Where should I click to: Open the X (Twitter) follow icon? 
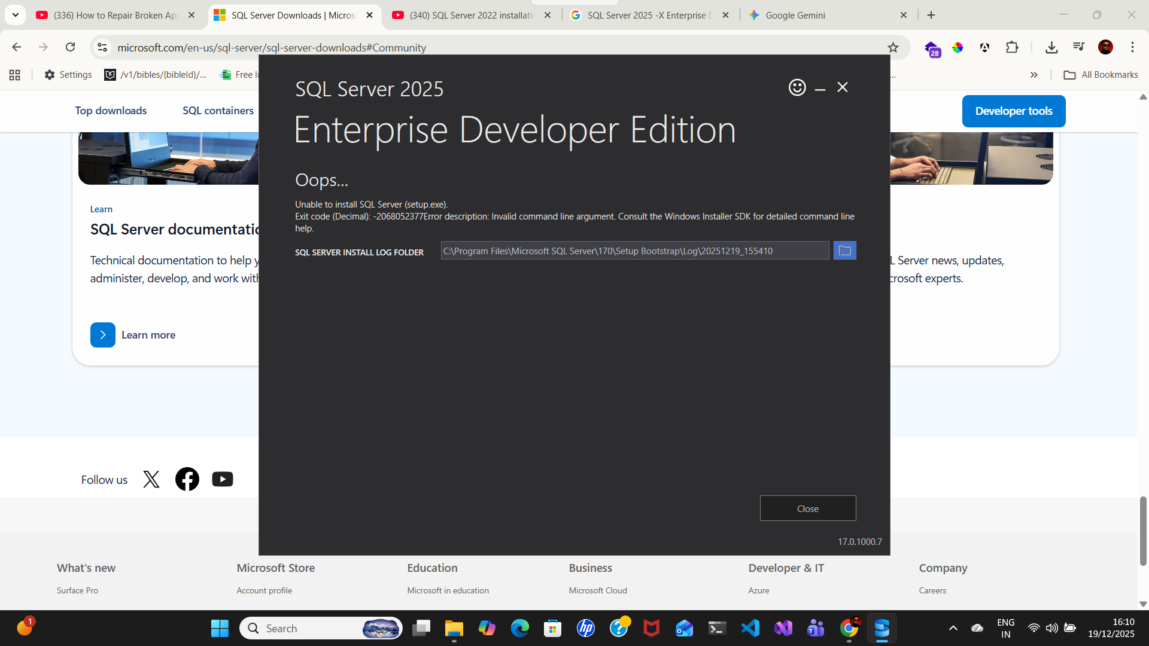point(151,479)
